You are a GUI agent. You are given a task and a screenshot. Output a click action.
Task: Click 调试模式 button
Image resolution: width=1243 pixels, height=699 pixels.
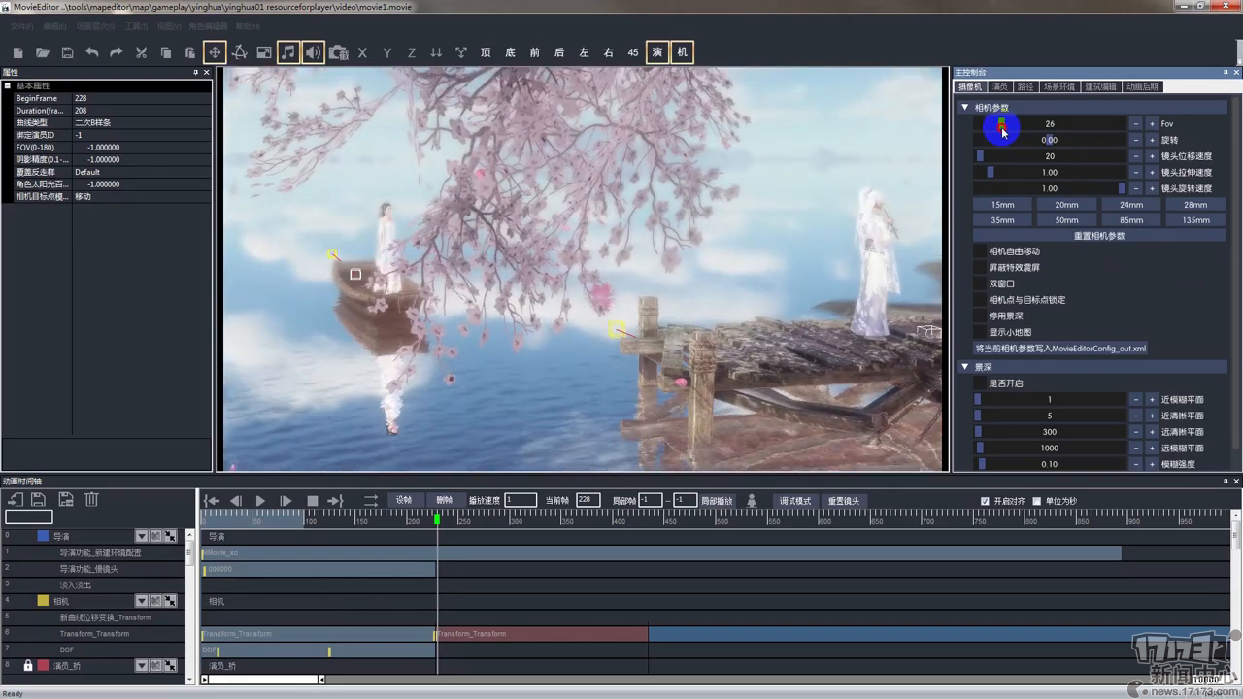(x=794, y=501)
